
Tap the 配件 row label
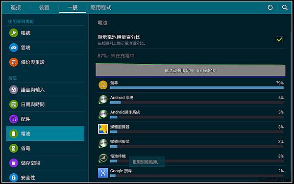click(25, 119)
